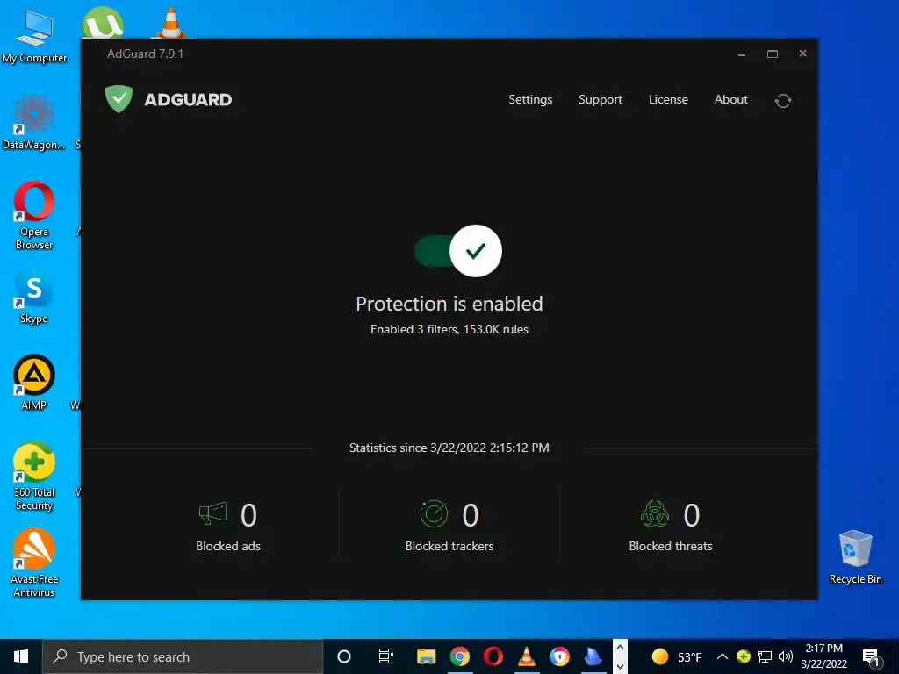This screenshot has width=899, height=674.
Task: Select the Recycle Bin desktop icon
Action: tap(855, 557)
